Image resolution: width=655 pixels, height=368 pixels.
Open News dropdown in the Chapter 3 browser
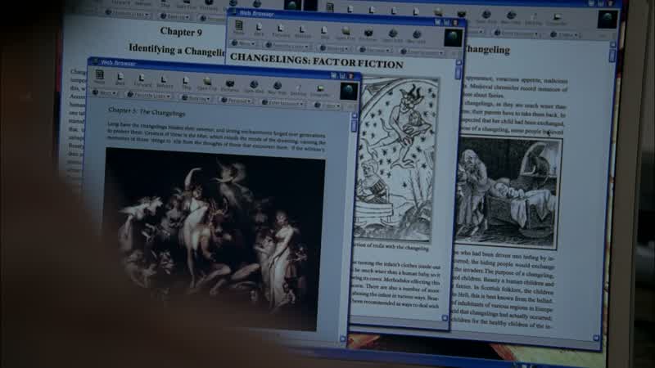click(x=104, y=93)
